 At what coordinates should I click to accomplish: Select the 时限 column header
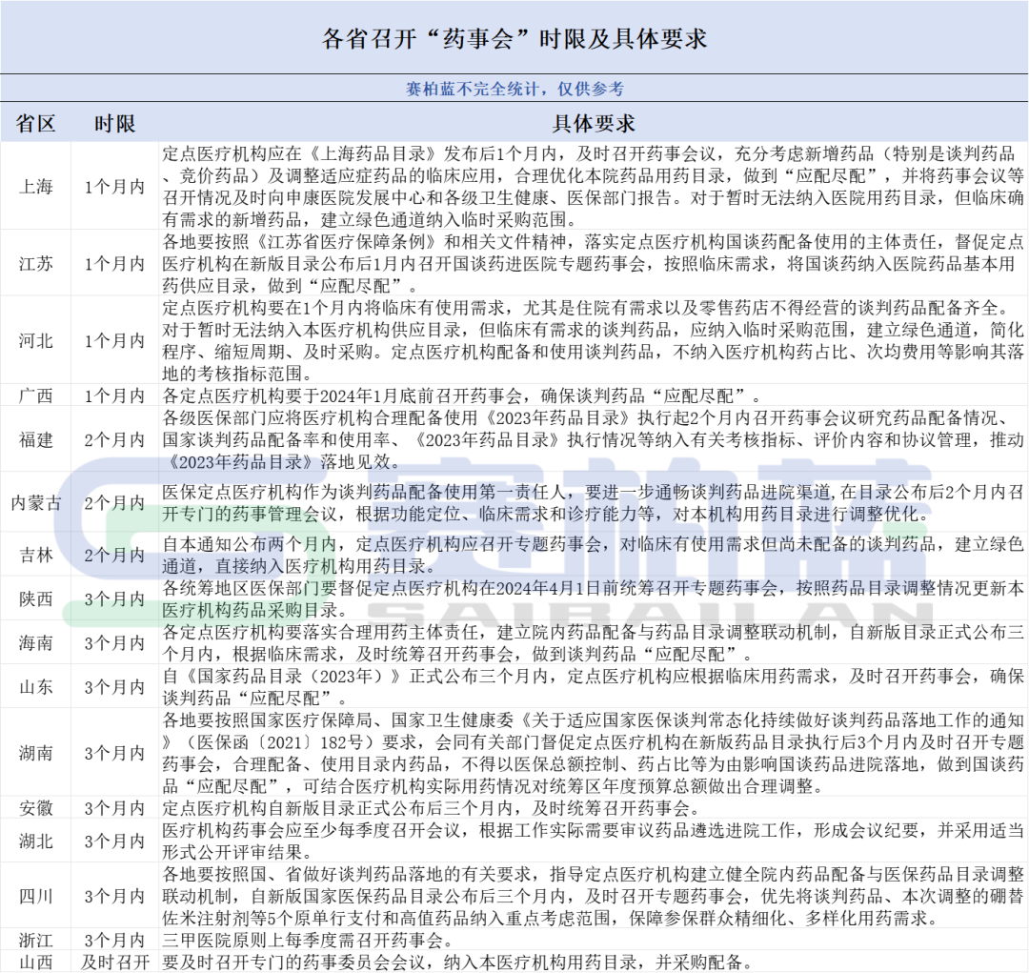(115, 124)
